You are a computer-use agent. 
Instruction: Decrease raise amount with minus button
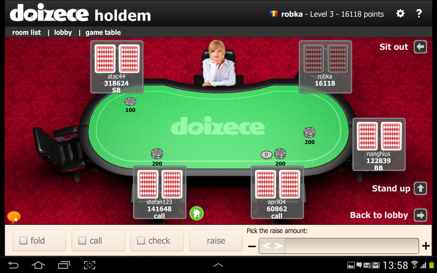pyautogui.click(x=252, y=246)
